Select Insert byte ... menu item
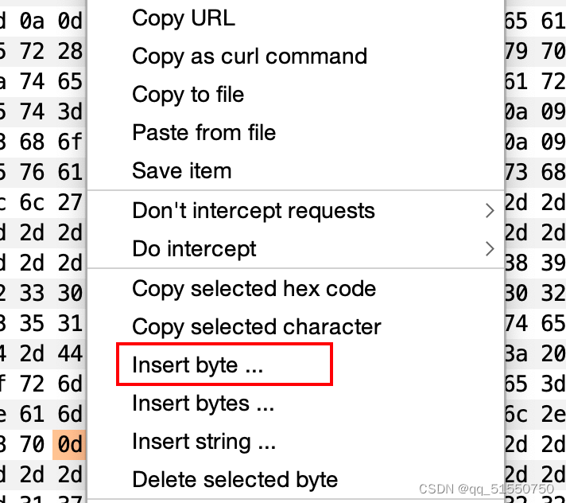 (197, 365)
